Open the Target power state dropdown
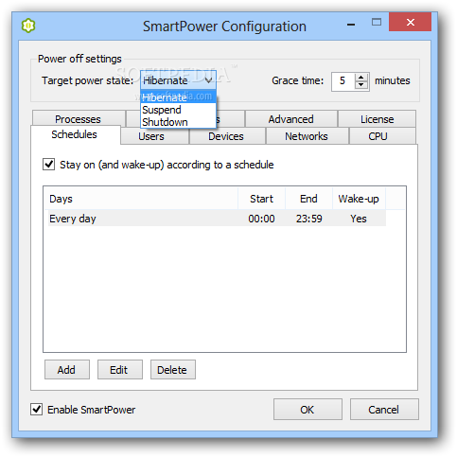Viewport: 457px width, 457px height. click(178, 80)
